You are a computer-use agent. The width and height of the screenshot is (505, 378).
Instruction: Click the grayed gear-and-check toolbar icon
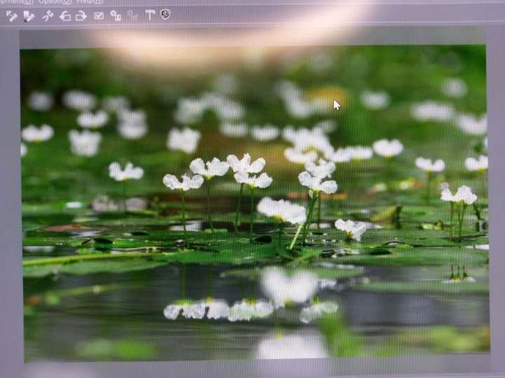(x=133, y=15)
